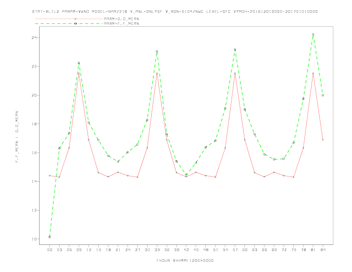
Task: Select the plus marker on red legend line
Action: (x=76, y=19)
